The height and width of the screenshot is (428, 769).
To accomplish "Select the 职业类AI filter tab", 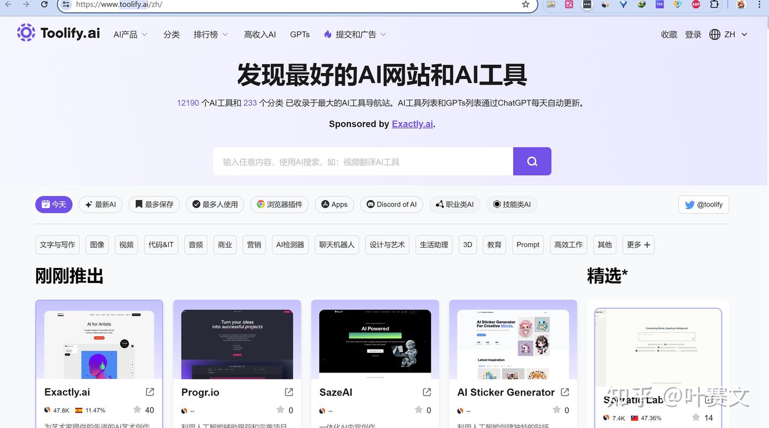I will pyautogui.click(x=455, y=204).
